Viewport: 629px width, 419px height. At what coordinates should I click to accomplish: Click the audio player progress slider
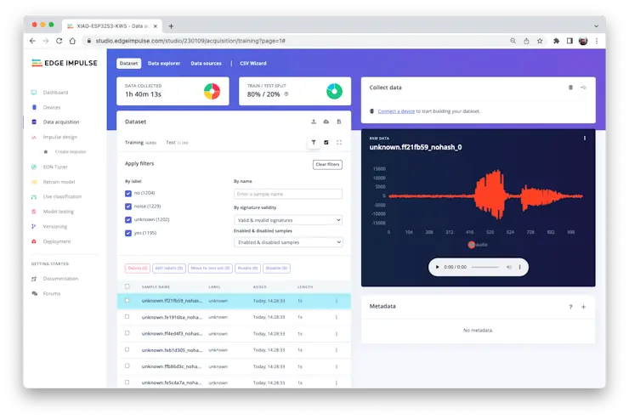(484, 267)
